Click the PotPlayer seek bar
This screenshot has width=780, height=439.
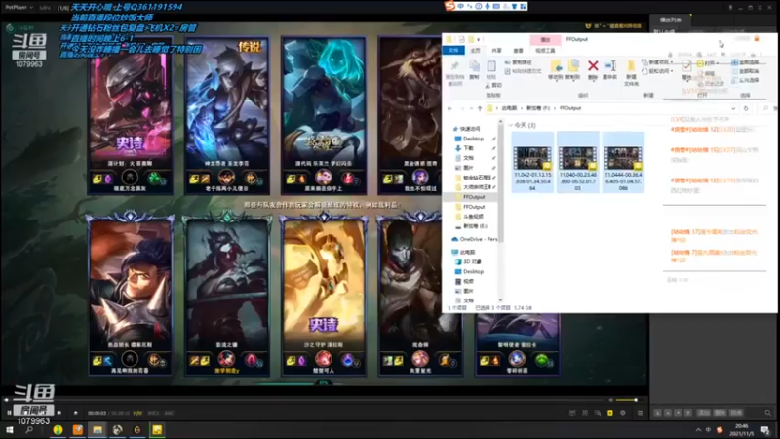click(303, 400)
